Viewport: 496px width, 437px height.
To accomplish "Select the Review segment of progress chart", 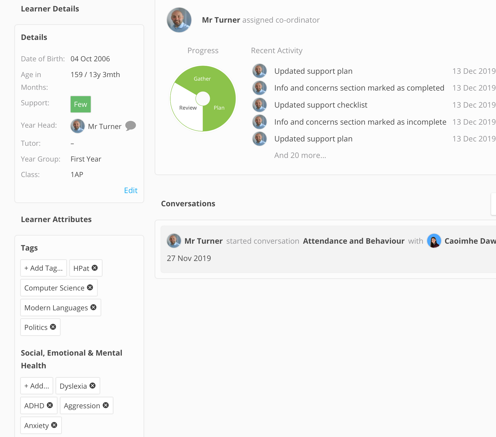I will (188, 108).
